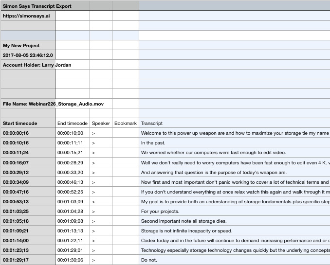Screen dimensions: 330x265
Task: Select end timecode 00:01:22;11
Action: pos(73,240)
